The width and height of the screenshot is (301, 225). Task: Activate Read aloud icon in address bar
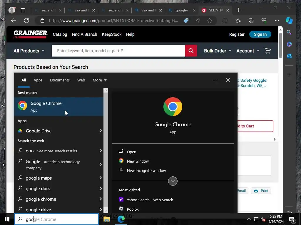(198, 21)
